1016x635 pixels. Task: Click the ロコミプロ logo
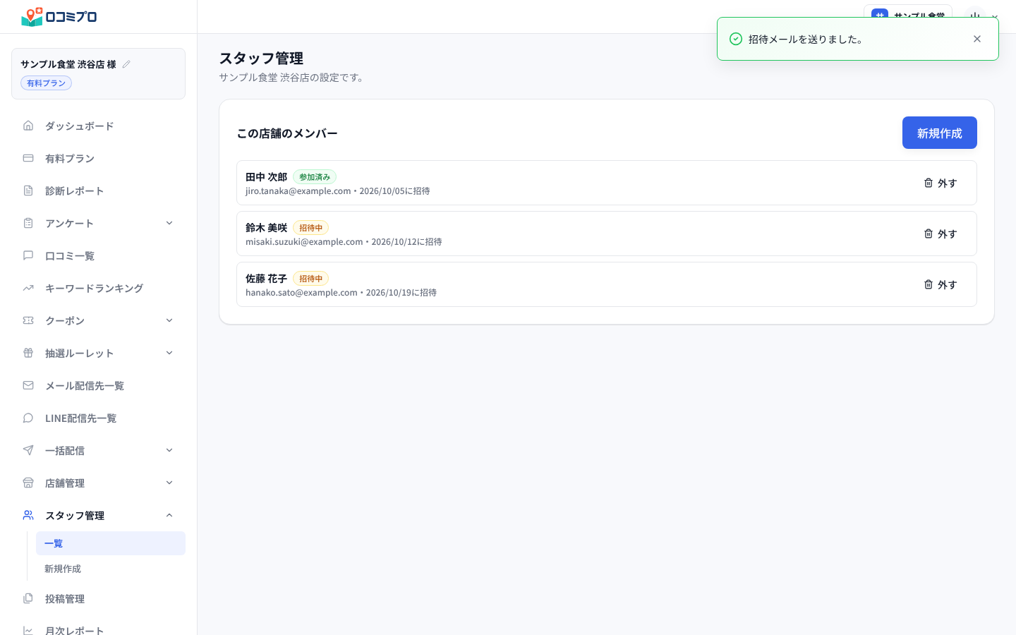pos(59,17)
